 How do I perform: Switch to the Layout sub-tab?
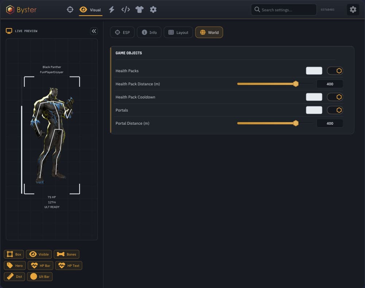point(178,32)
